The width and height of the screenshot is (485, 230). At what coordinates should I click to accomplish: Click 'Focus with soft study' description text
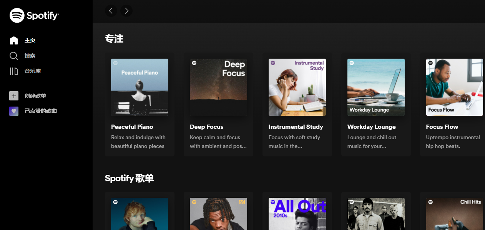(x=294, y=137)
